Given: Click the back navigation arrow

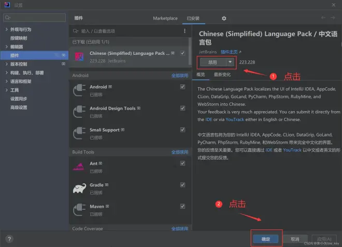Looking at the screenshot, I should click(323, 18).
